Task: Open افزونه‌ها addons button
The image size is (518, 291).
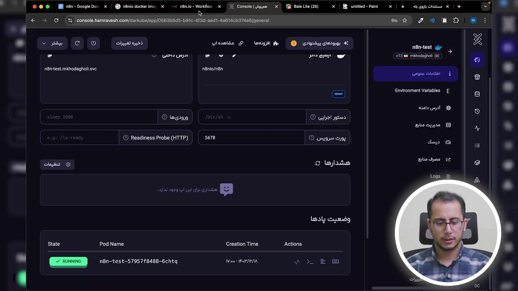Action: point(266,43)
